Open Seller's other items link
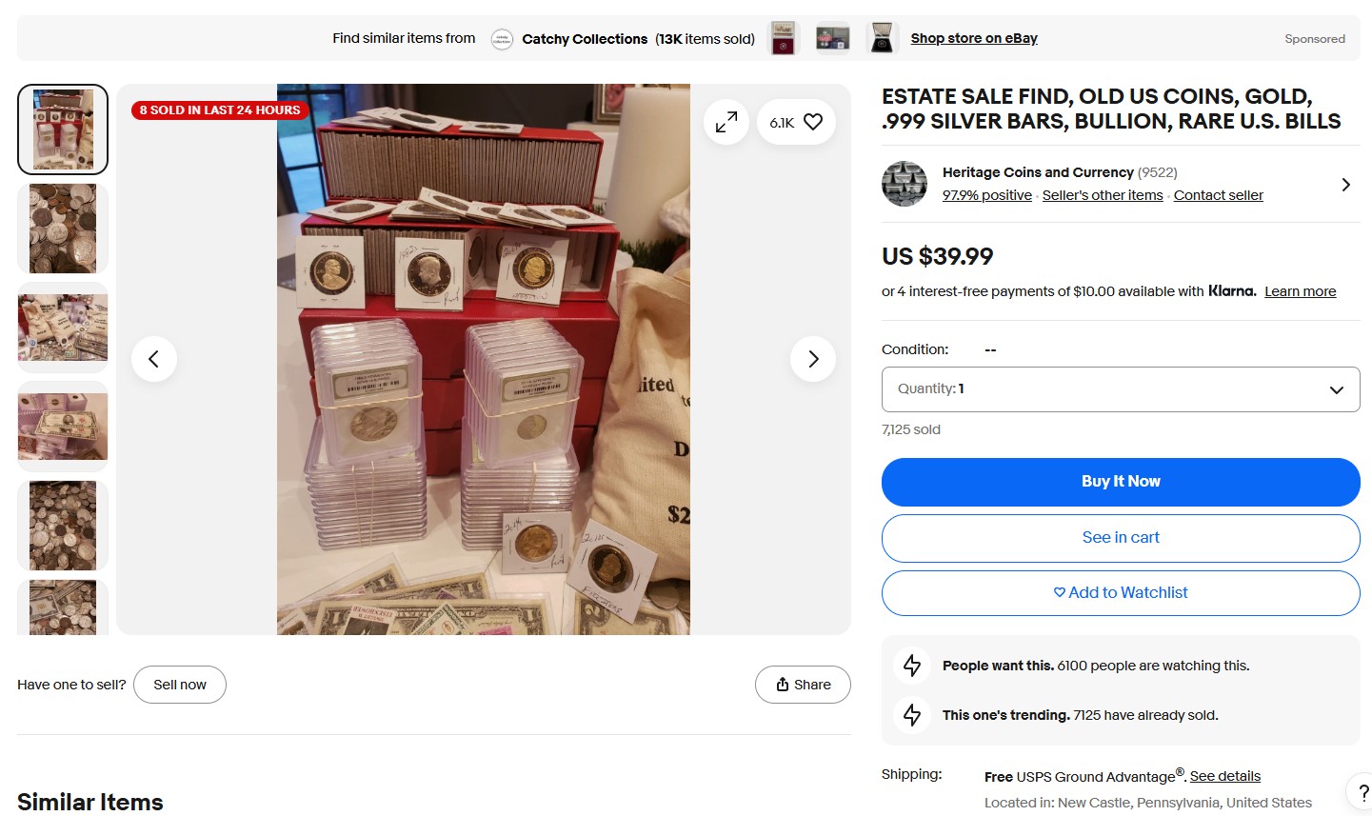1372x816 pixels. (1103, 195)
